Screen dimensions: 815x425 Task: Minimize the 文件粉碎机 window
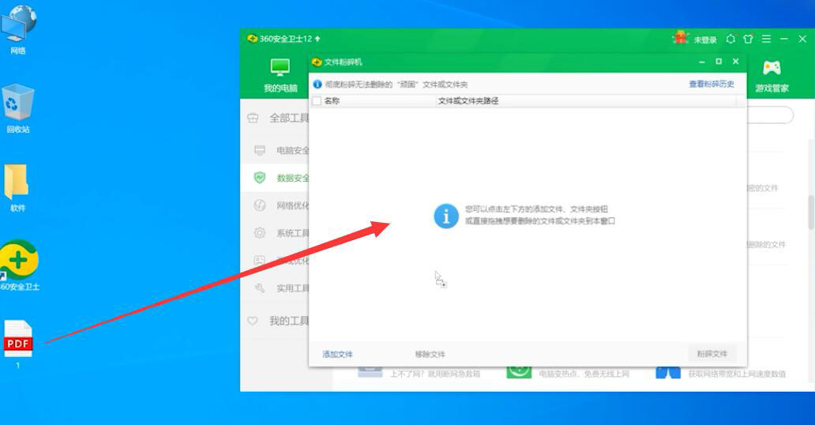[702, 62]
